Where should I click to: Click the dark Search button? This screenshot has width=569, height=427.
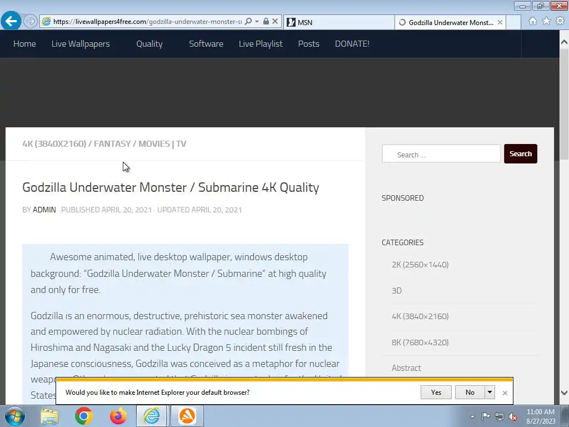pos(520,154)
